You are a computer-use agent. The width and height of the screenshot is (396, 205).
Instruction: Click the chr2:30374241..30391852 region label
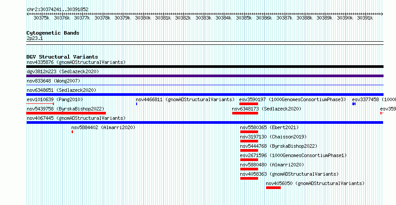tap(57, 9)
